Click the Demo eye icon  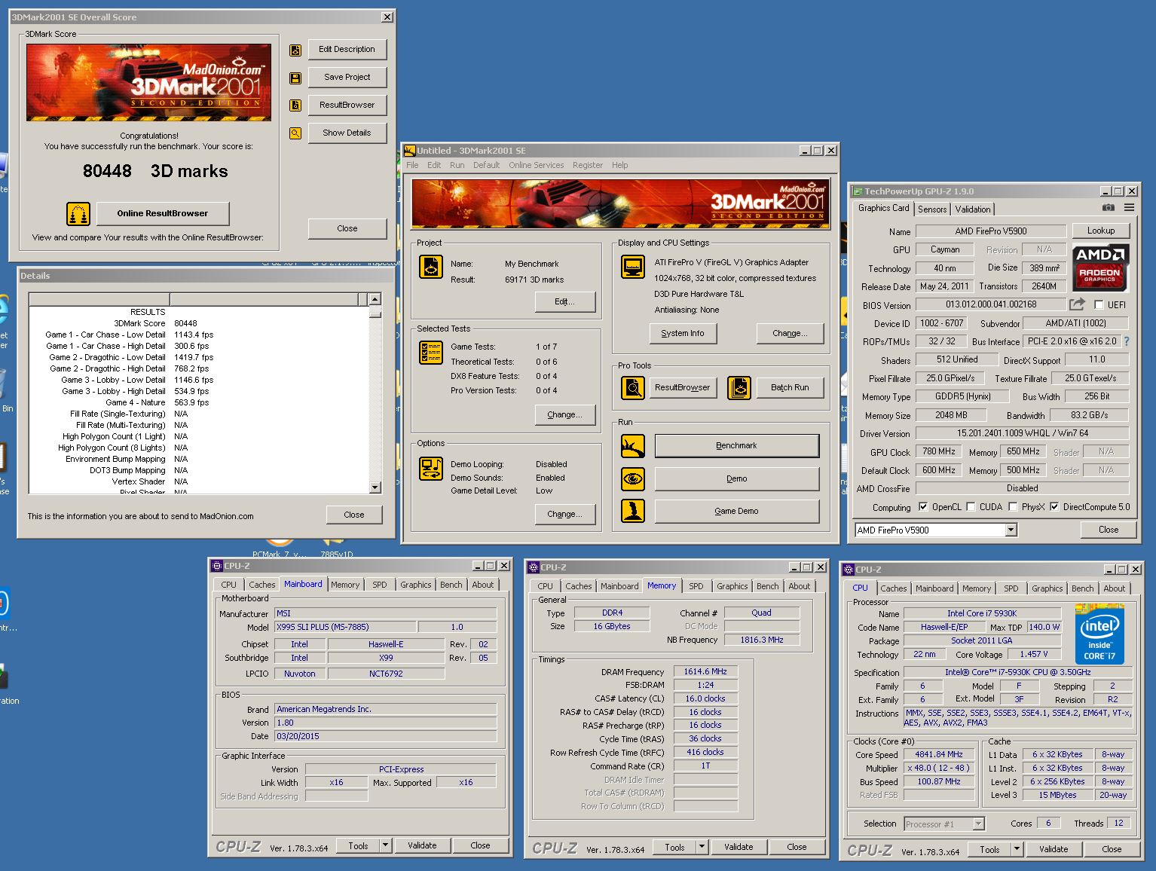tap(632, 478)
